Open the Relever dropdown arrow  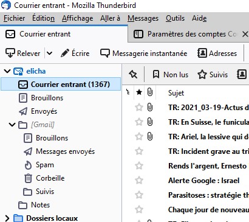click(x=49, y=54)
